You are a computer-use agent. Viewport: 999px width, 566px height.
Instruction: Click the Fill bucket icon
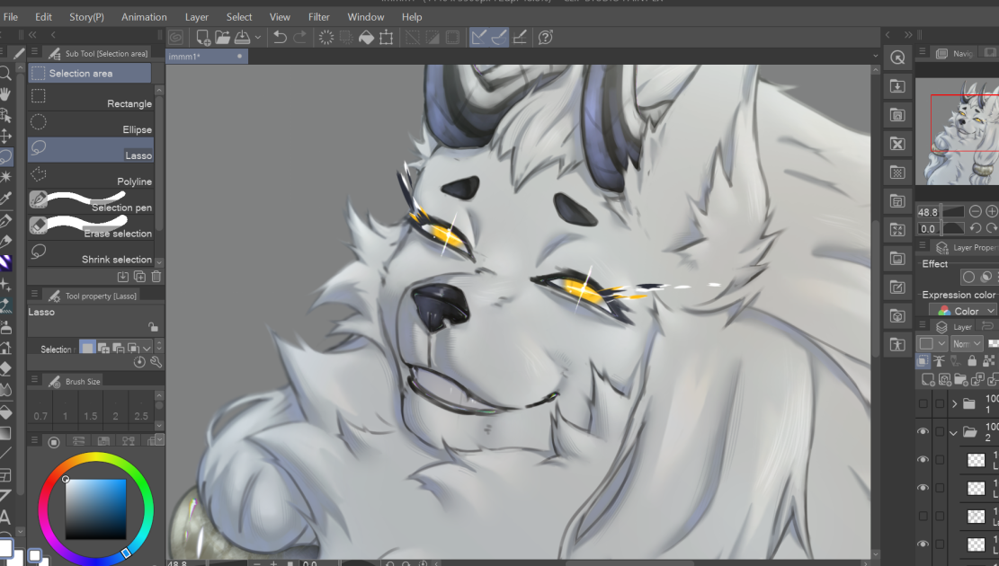click(x=366, y=38)
